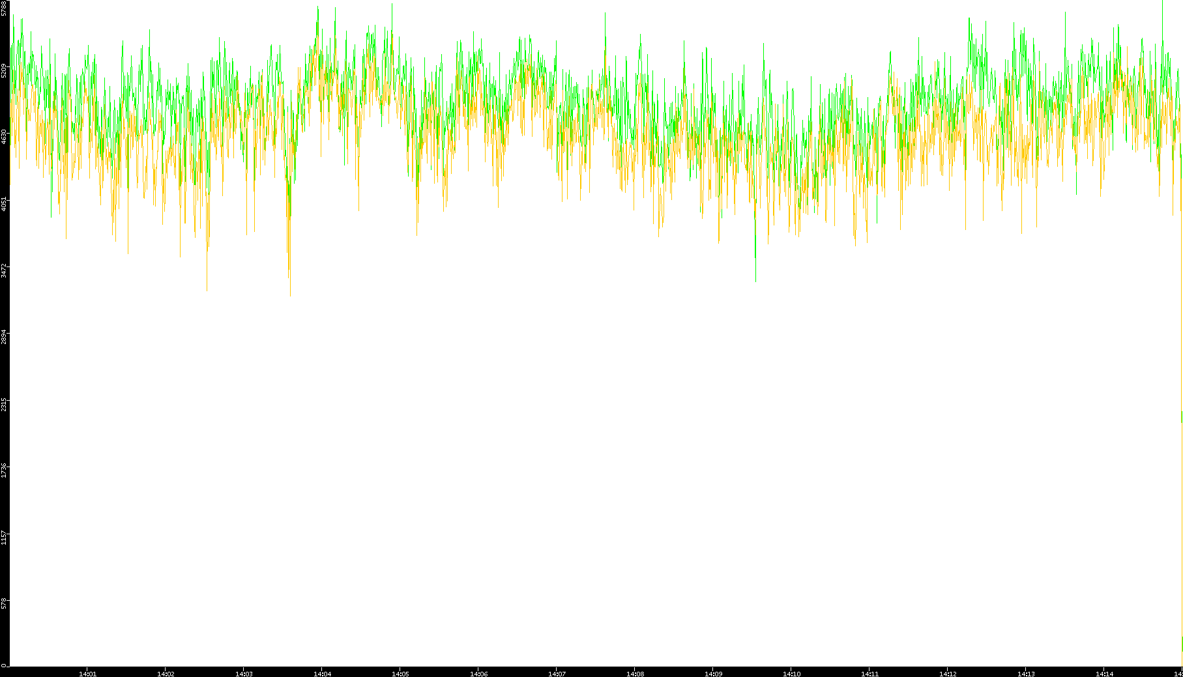This screenshot has width=1183, height=677.
Task: Select the 14:14 time axis label
Action: [1104, 674]
